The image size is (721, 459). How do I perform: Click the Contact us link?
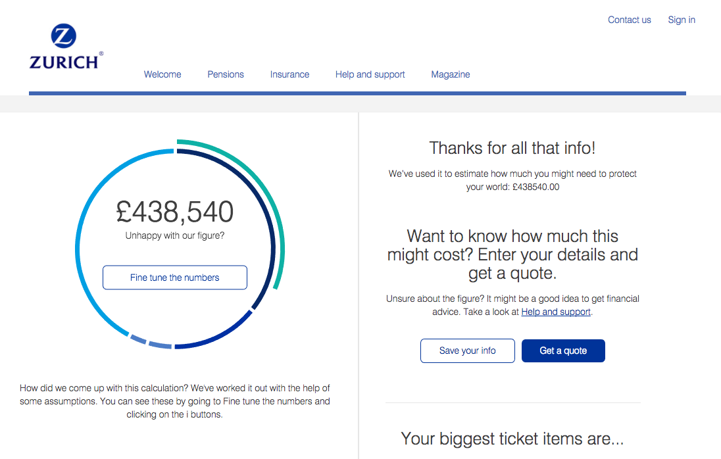[630, 20]
